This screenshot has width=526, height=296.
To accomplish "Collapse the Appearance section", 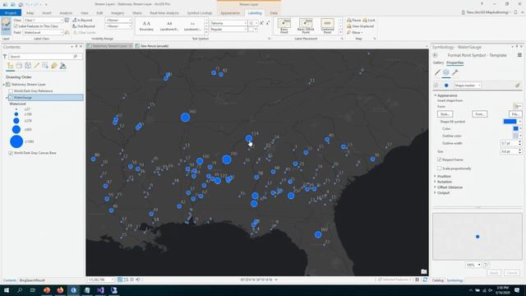I will [x=436, y=95].
